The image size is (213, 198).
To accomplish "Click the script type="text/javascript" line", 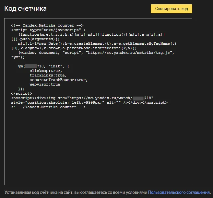I will [x=48, y=30].
